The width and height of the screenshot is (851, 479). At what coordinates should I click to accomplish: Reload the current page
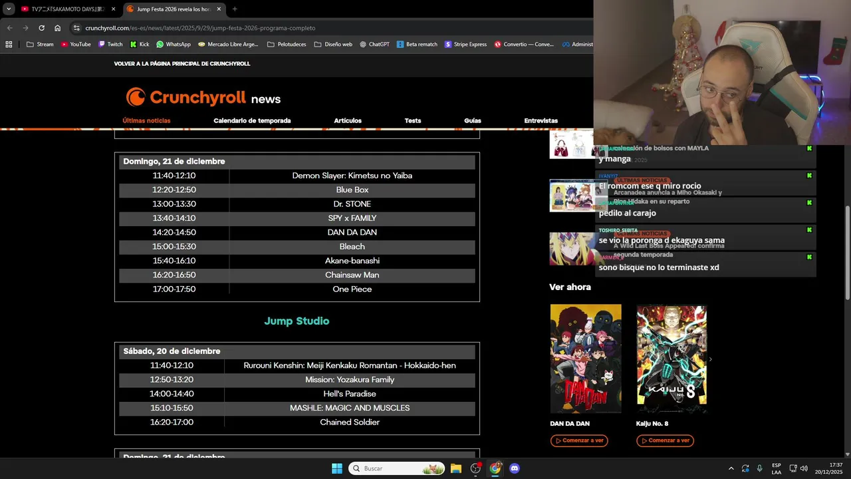(41, 28)
